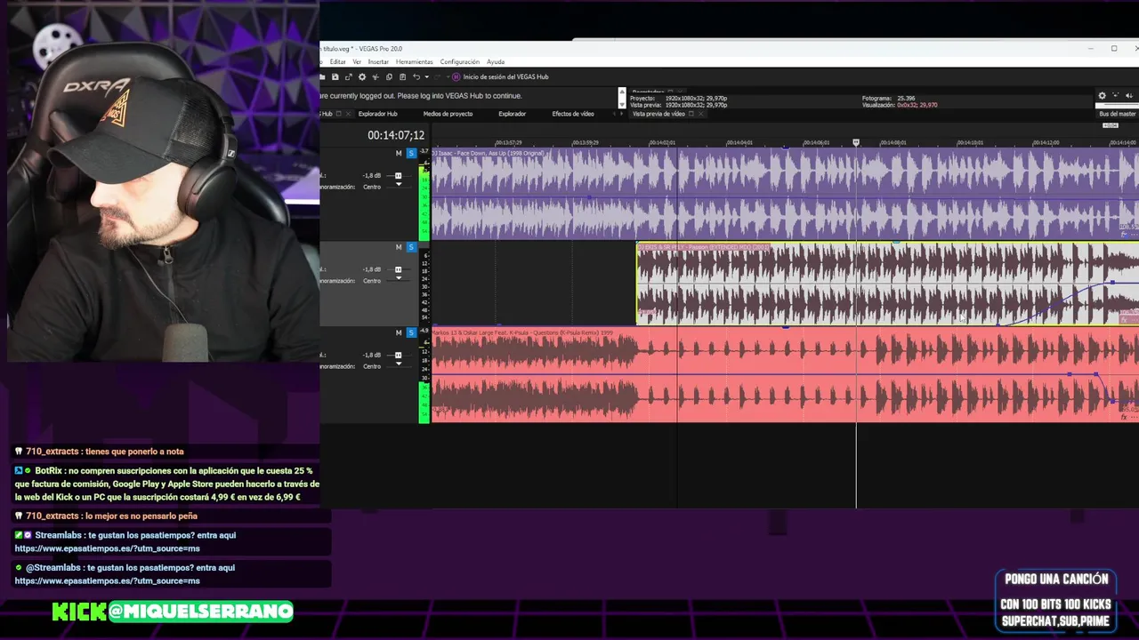
Task: Click the undo arrow icon
Action: 416,77
